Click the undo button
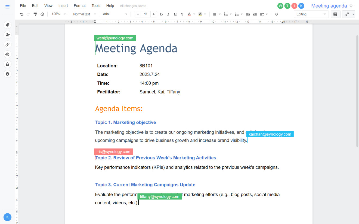The height and width of the screenshot is (224, 359). pyautogui.click(x=21, y=14)
